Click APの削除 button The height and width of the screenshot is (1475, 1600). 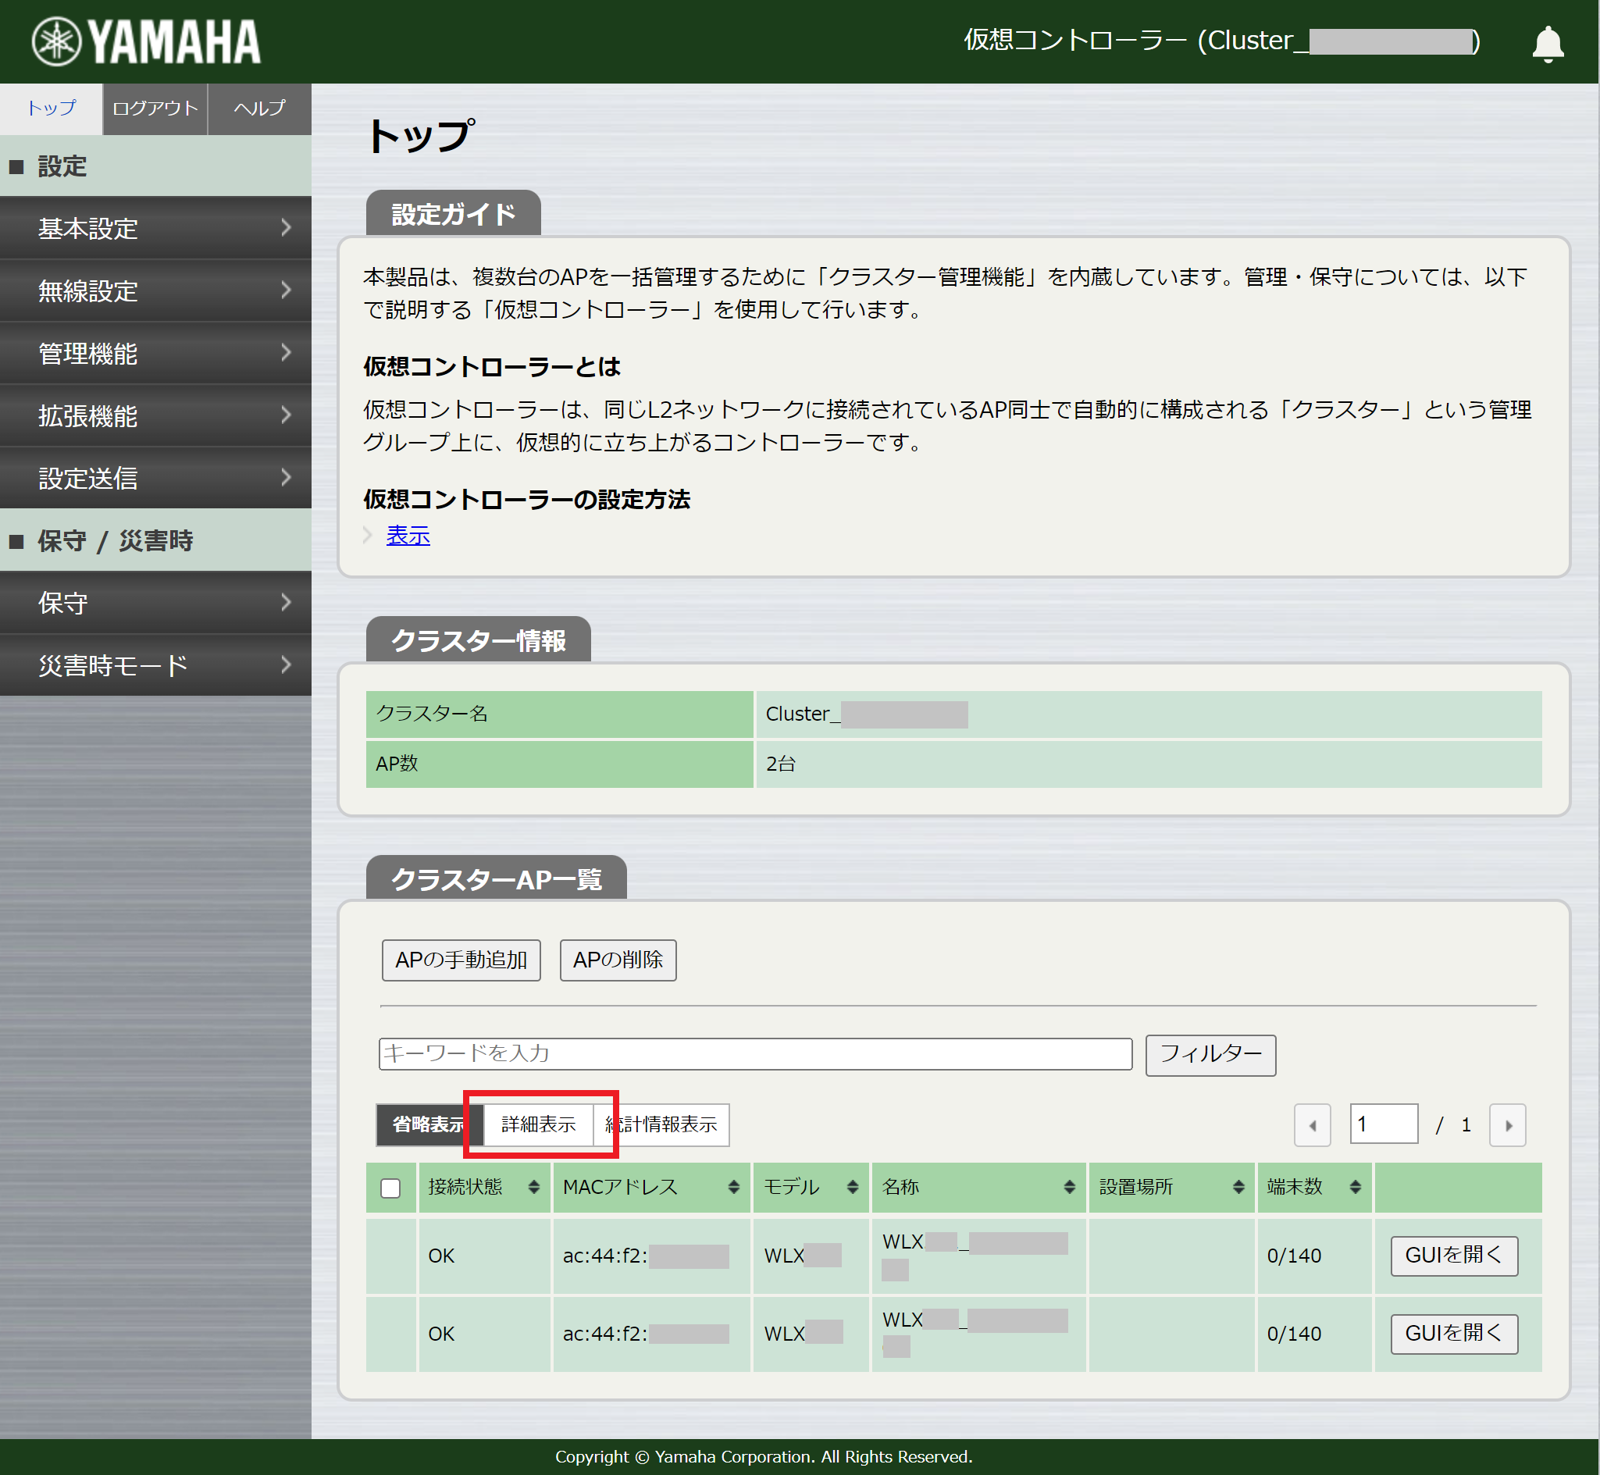click(618, 960)
